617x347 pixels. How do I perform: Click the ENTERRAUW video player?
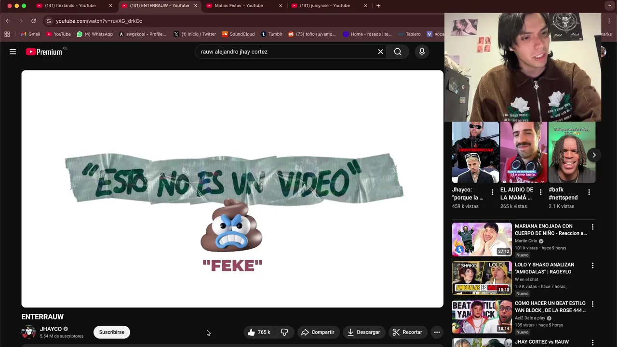[x=232, y=189]
